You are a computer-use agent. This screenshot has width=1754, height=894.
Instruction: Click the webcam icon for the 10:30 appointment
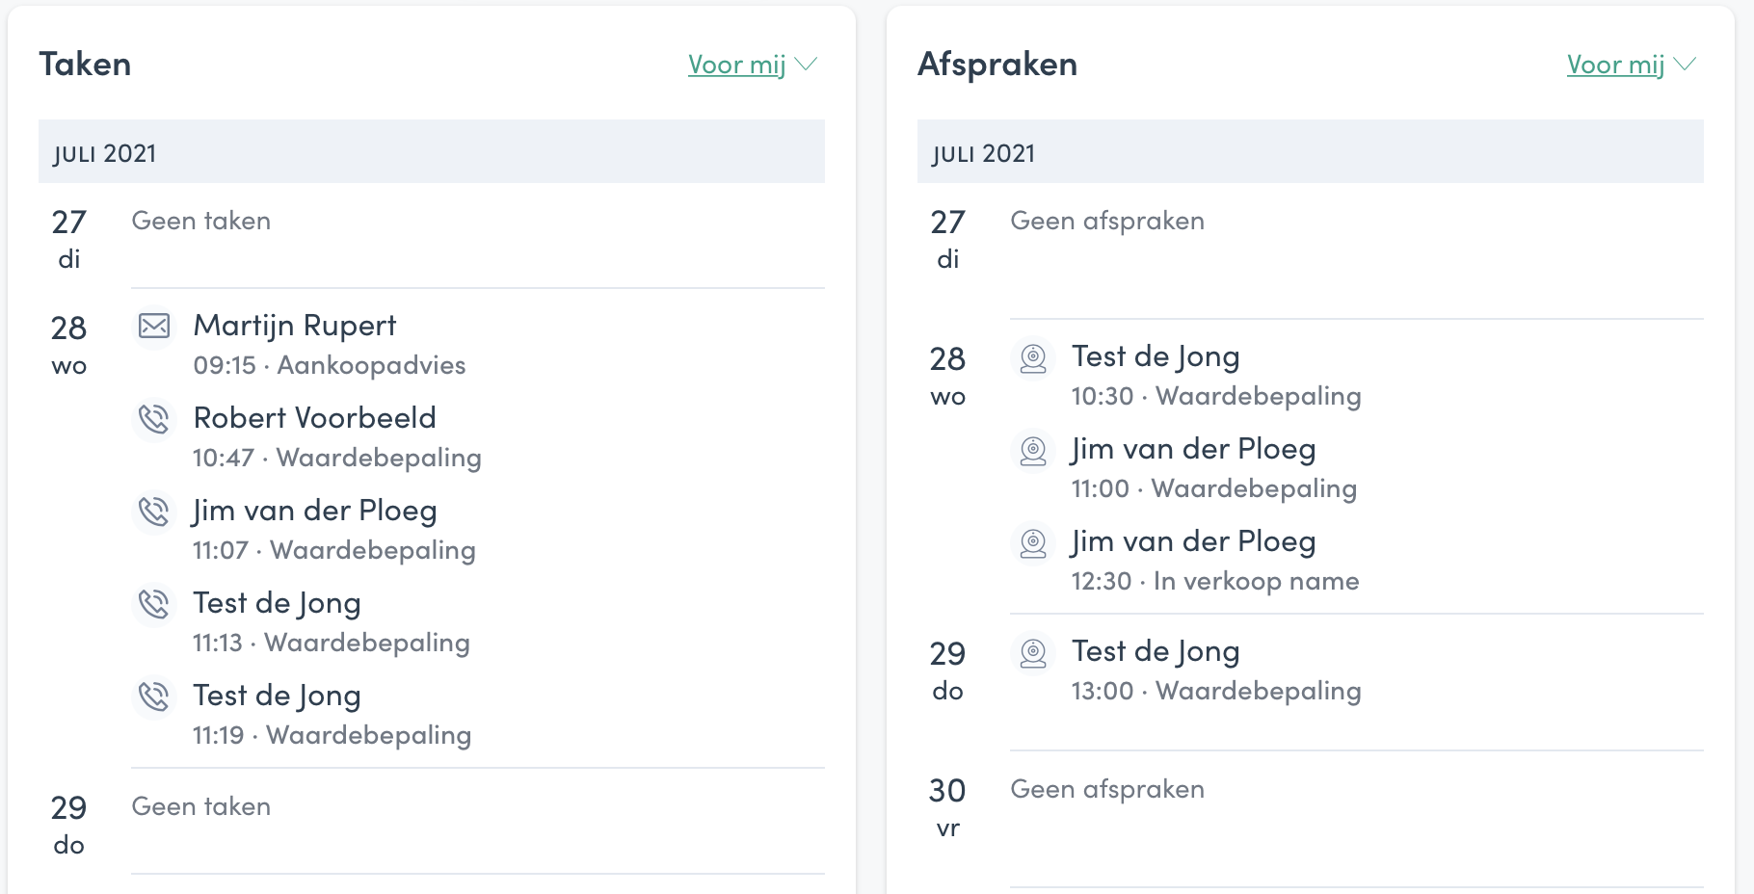pos(1033,358)
